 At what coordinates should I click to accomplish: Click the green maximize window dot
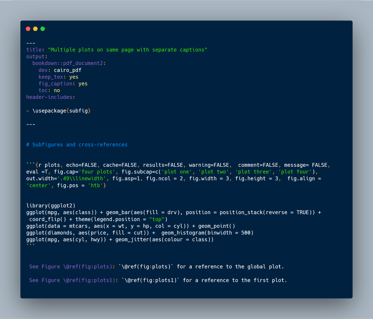pyautogui.click(x=43, y=29)
